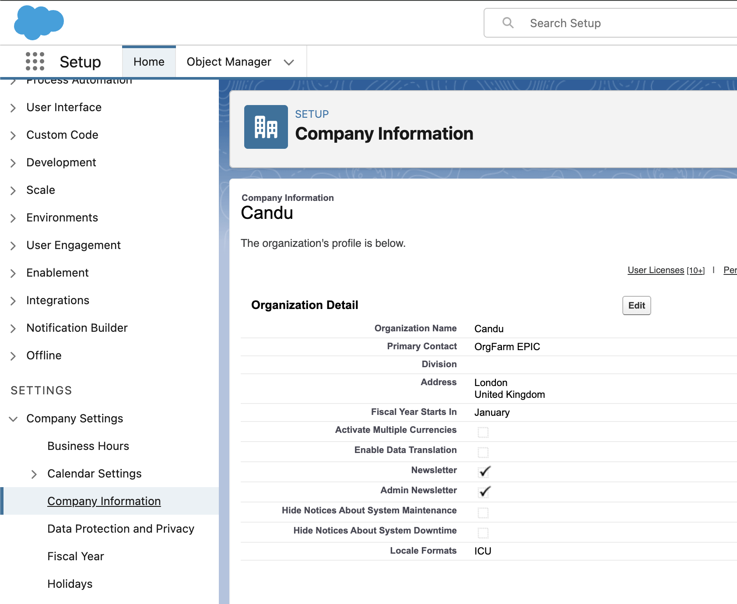Expand the User Engagement section

(13, 246)
